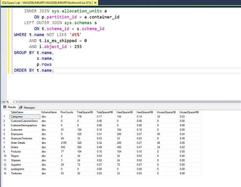Viewport: 241px width, 187px height.
Task: Select the CustomerCustomerDemo cell
Action: click(25, 121)
